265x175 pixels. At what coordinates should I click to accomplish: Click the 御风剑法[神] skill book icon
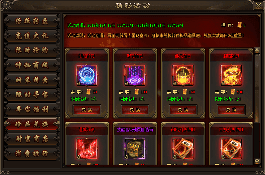coord(183,149)
